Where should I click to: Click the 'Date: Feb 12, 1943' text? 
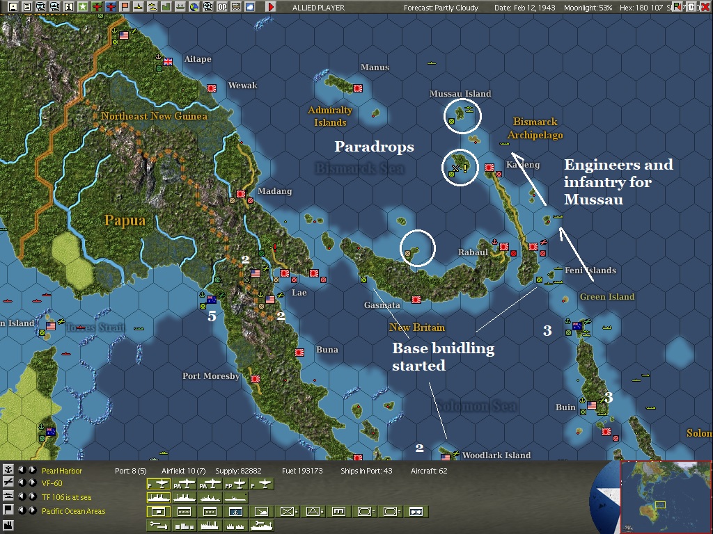(525, 8)
